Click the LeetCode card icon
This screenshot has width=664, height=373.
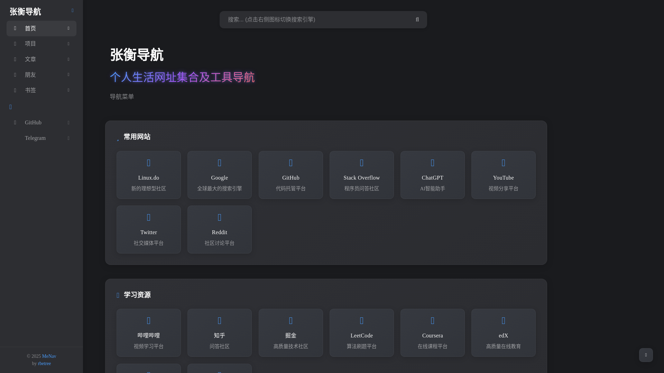(x=362, y=321)
